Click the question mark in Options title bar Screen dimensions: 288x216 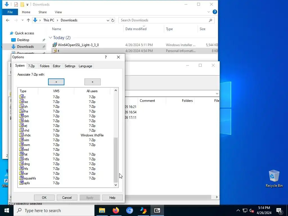tap(106, 57)
